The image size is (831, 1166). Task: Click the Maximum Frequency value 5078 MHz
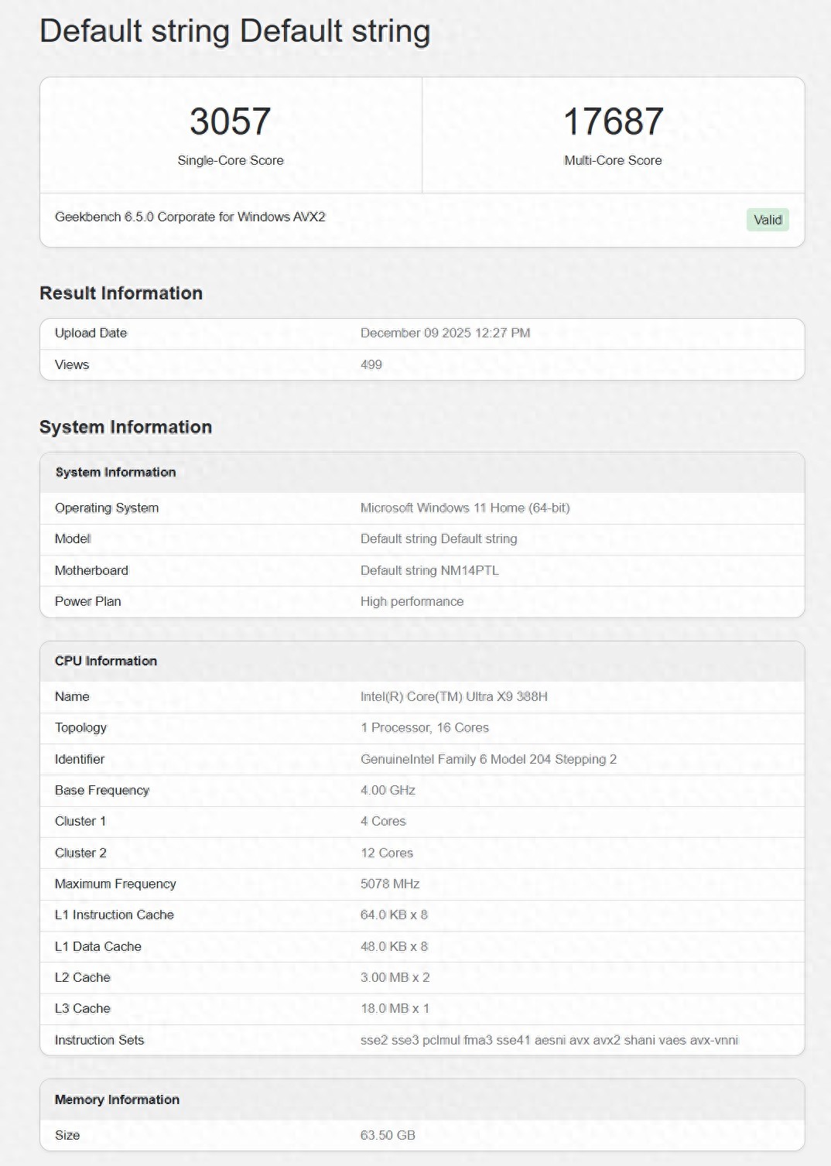[390, 884]
